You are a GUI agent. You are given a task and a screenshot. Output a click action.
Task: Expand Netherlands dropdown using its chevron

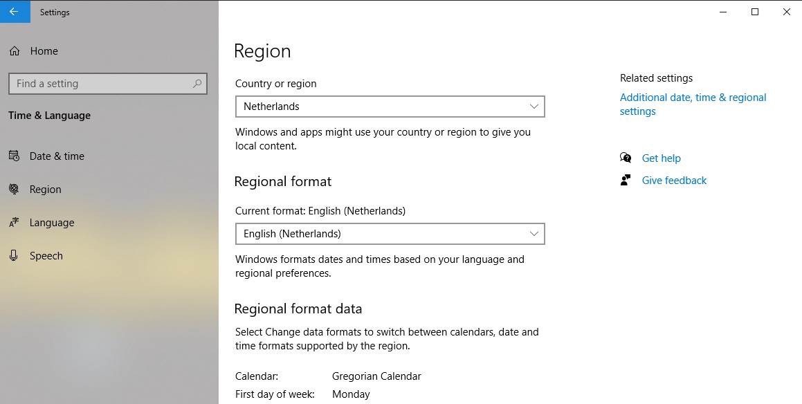point(534,107)
